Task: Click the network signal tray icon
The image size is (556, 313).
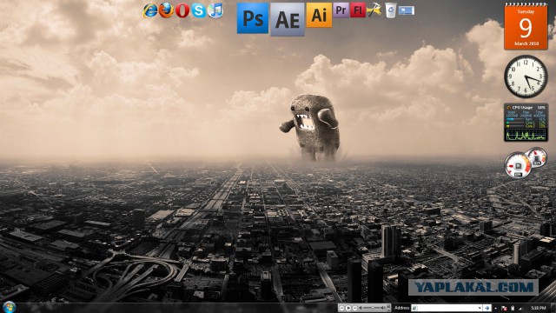Action: (520, 309)
